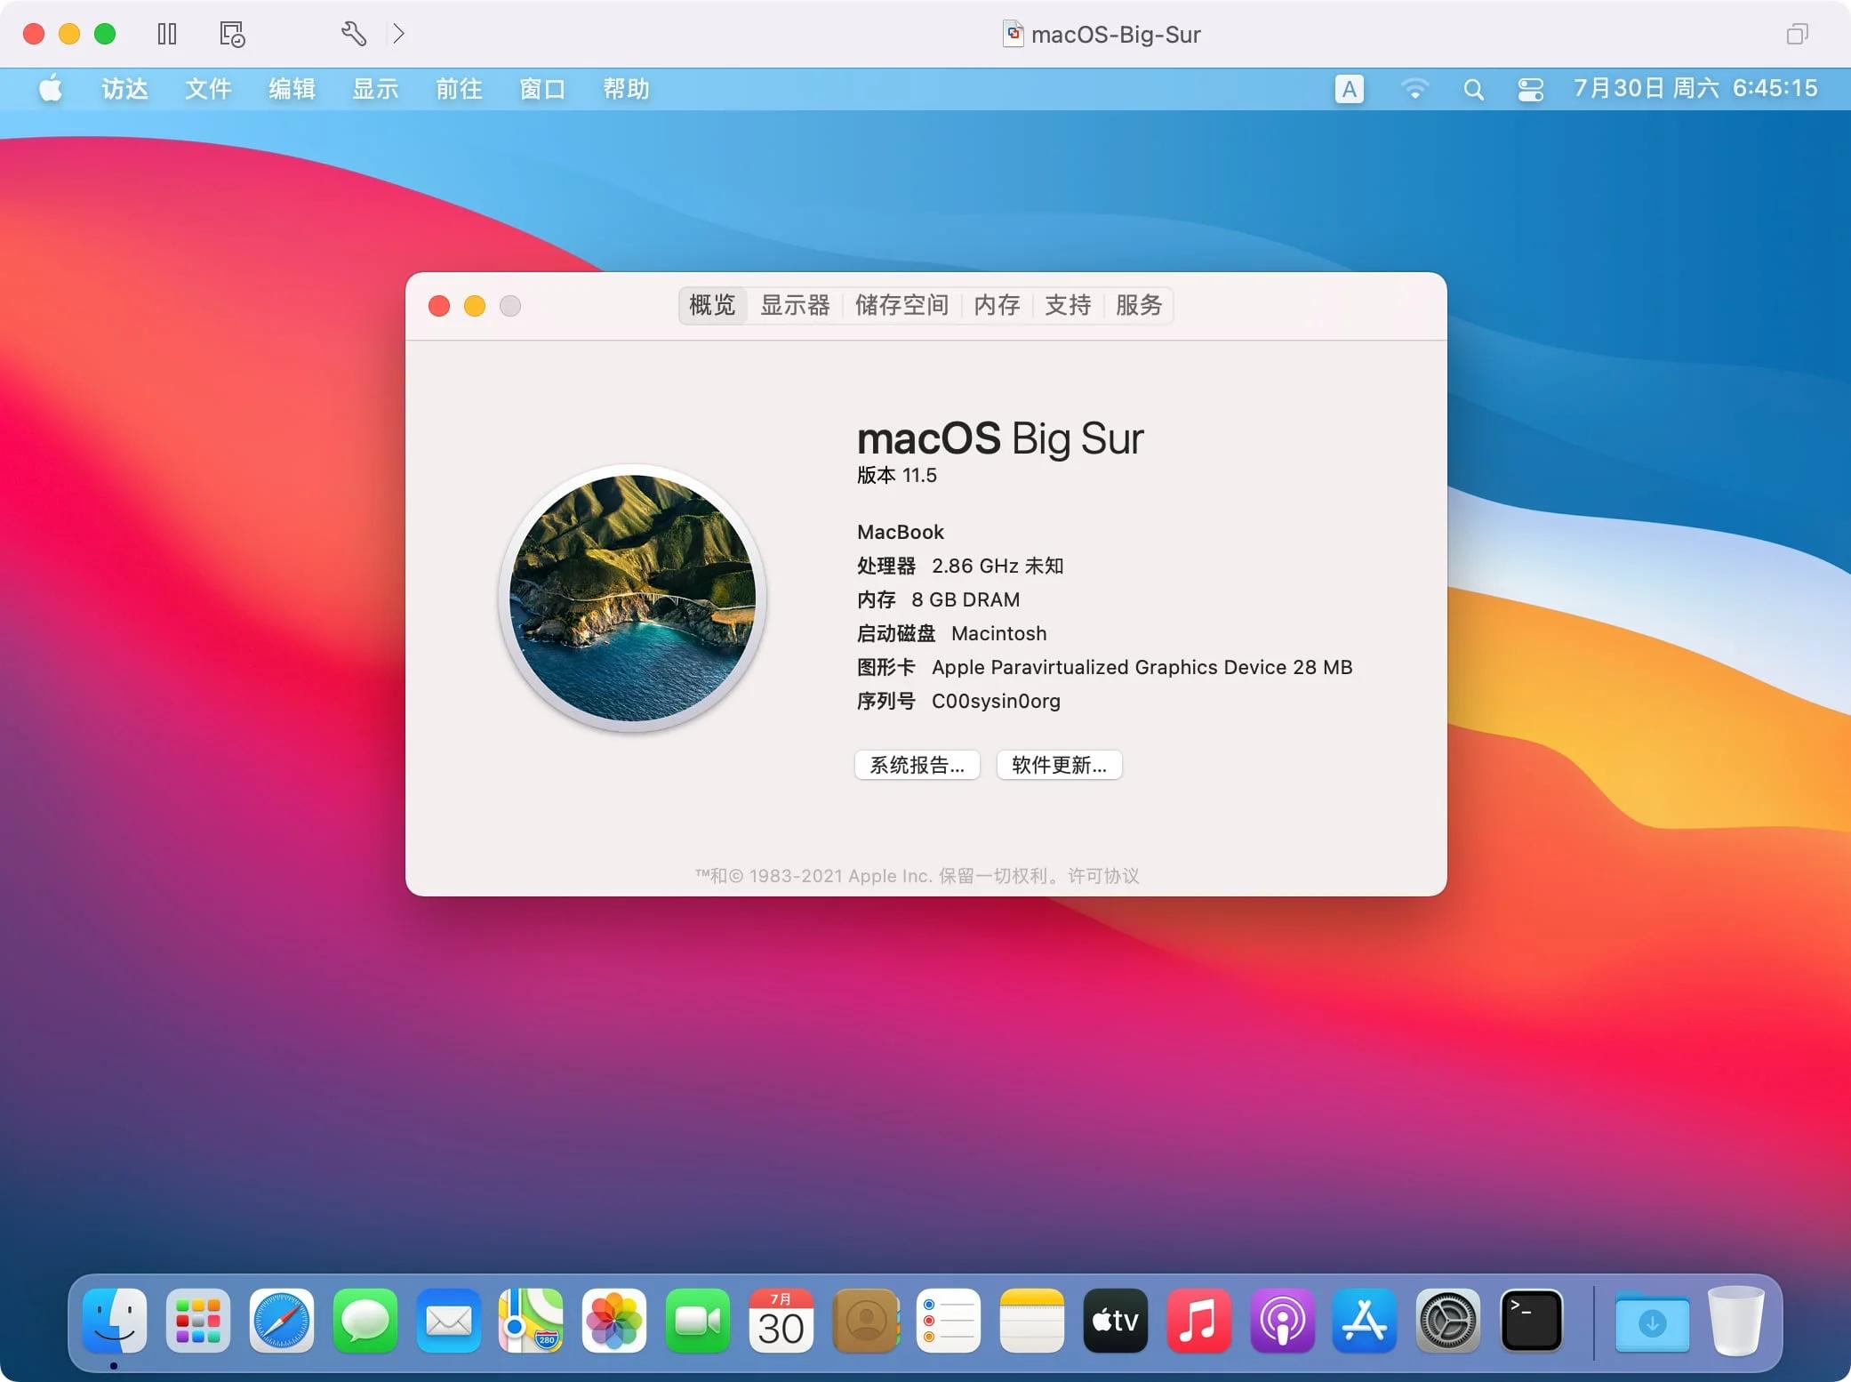Open Control Center in the menu bar
This screenshot has height=1382, width=1851.
coord(1531,89)
